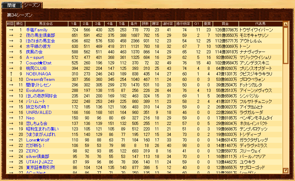This screenshot has width=295, height=181.
Task: Click the vertical scrollbar thumb
Action: (x=285, y=45)
